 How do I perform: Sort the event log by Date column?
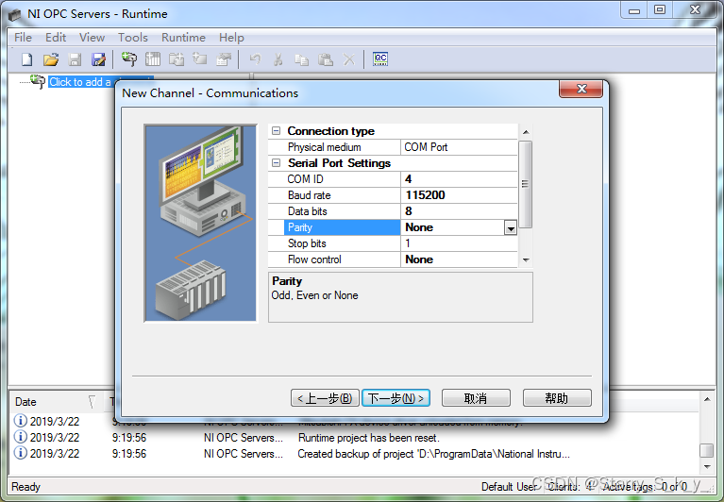[56, 402]
